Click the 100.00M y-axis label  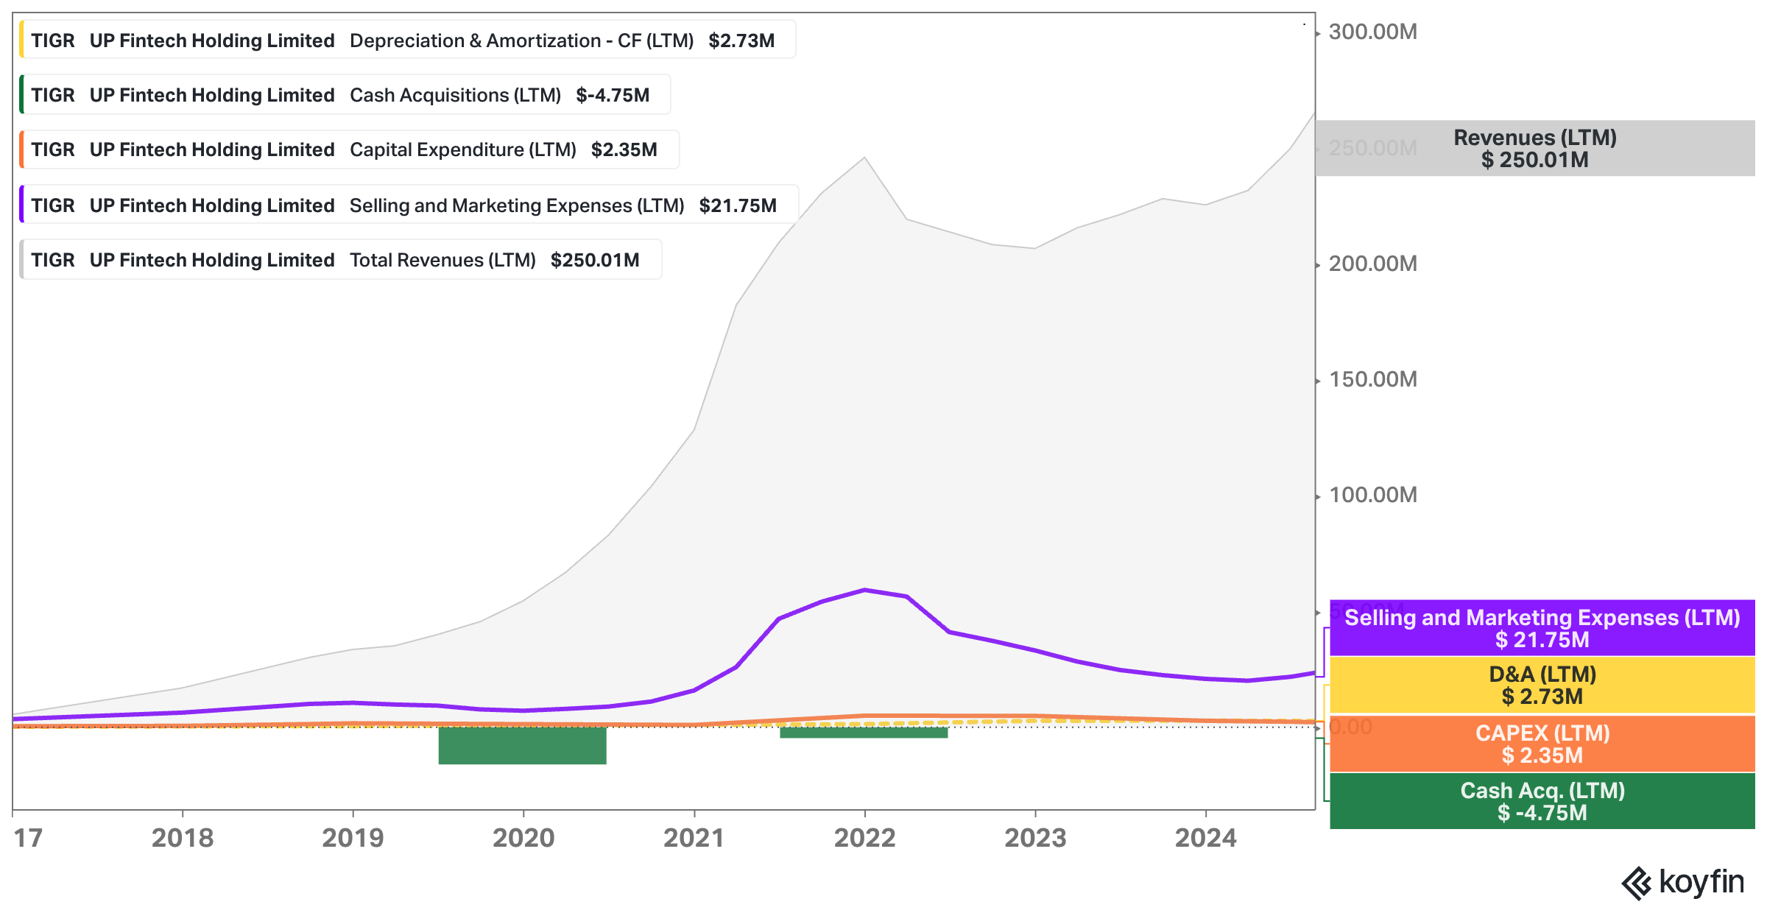(x=1372, y=495)
